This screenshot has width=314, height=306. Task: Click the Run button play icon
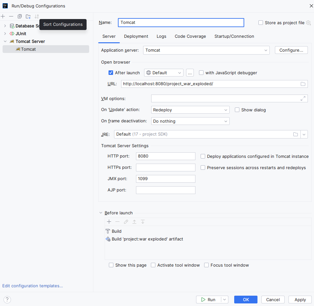click(203, 300)
